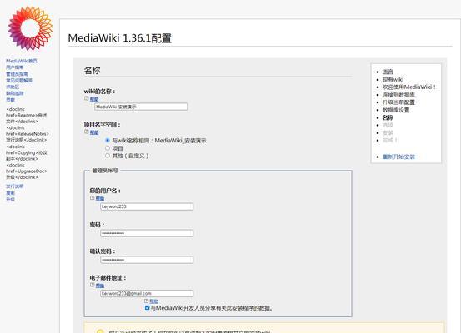Open 管理员指南 sidebar link

[x=17, y=74]
